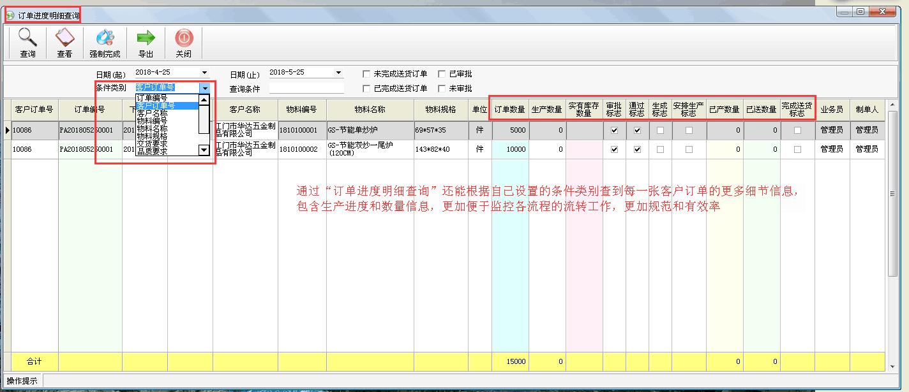The width and height of the screenshot is (909, 392).
Task: Click the condition list scroll-down arrow
Action: point(204,150)
